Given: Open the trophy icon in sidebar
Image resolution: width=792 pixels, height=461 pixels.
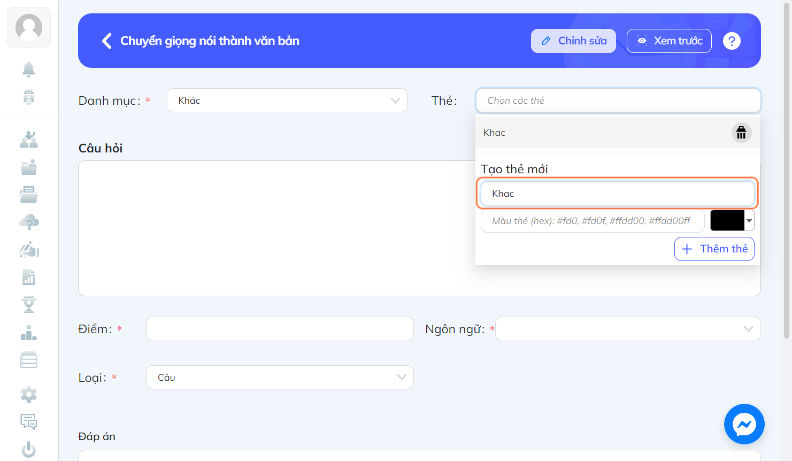Looking at the screenshot, I should (29, 304).
